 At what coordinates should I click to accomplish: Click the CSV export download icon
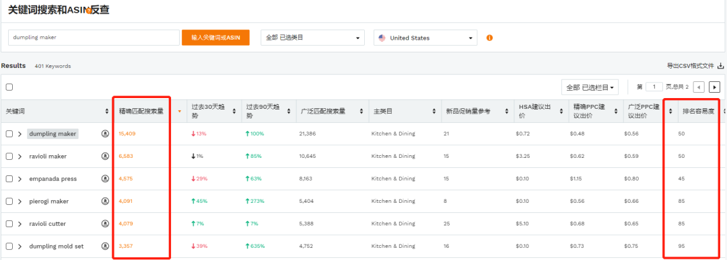pyautogui.click(x=720, y=66)
